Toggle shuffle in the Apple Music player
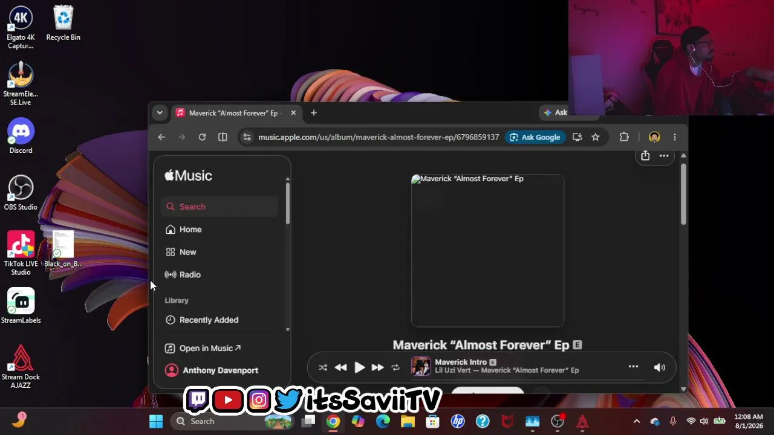 [323, 367]
